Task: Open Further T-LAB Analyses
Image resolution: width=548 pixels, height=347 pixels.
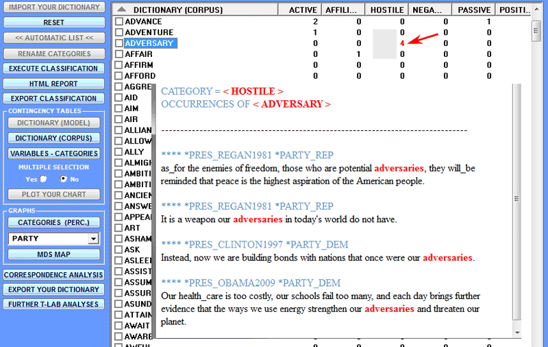Action: pyautogui.click(x=54, y=304)
